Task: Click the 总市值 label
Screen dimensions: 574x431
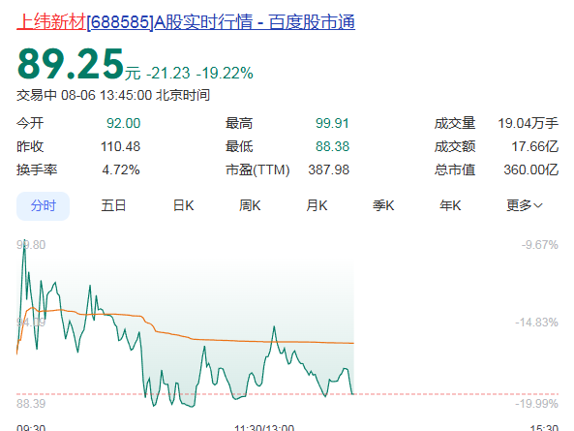Action: (x=455, y=169)
